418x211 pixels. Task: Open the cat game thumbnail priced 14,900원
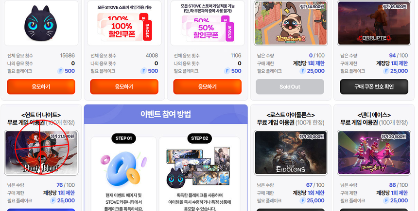(x=291, y=23)
